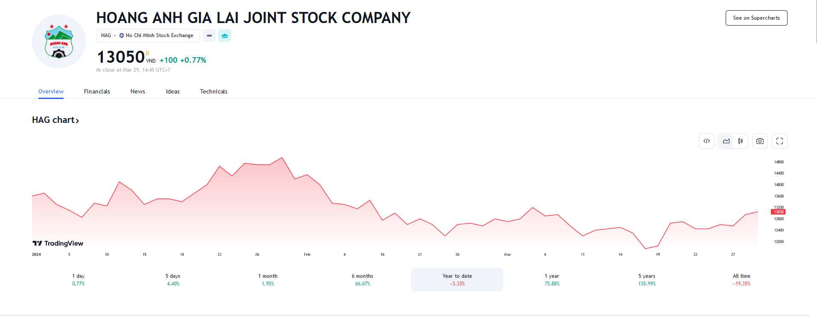Open the Technicals tab
The width and height of the screenshot is (817, 317).
point(213,91)
